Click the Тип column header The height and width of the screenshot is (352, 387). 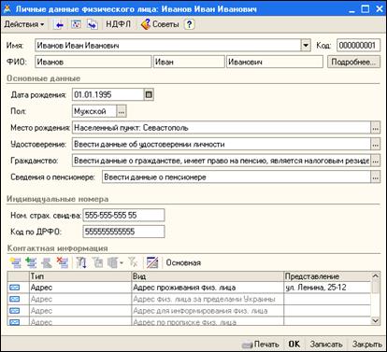tap(80, 276)
